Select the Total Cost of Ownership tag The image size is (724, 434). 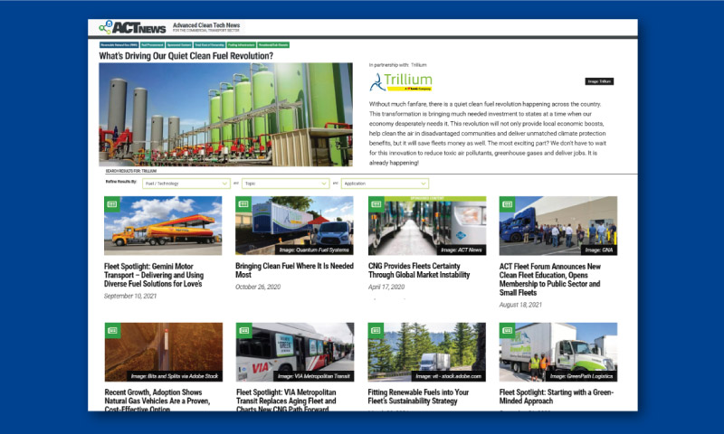(210, 45)
